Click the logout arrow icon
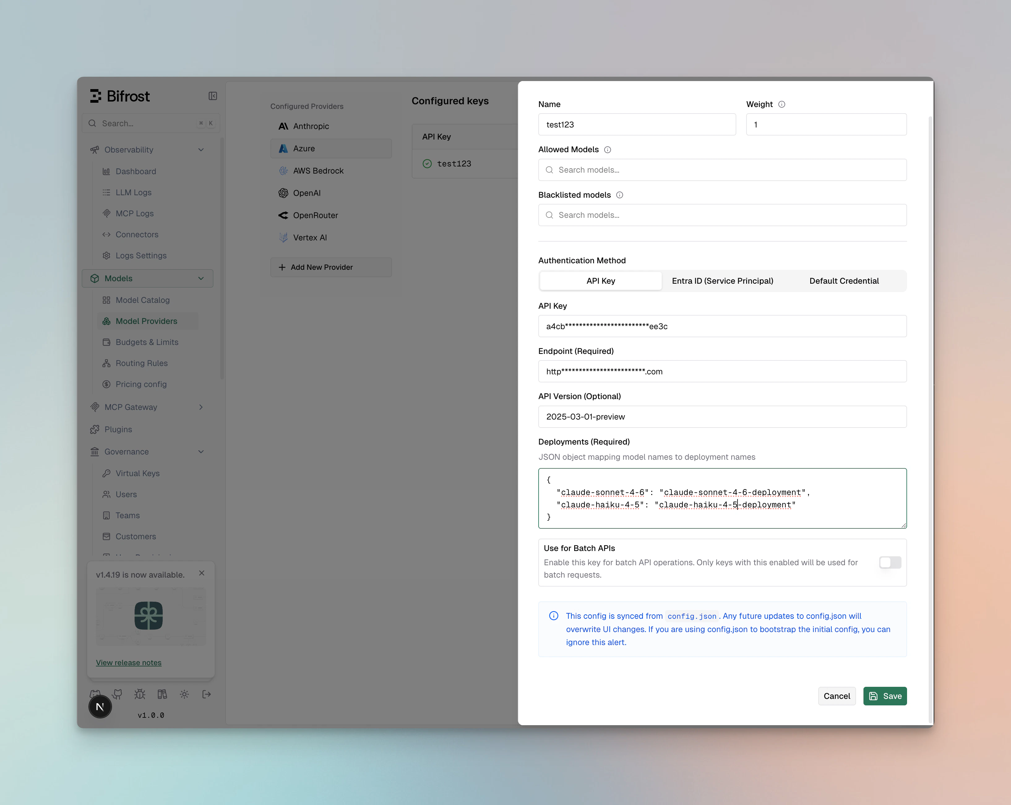The image size is (1011, 805). 206,694
